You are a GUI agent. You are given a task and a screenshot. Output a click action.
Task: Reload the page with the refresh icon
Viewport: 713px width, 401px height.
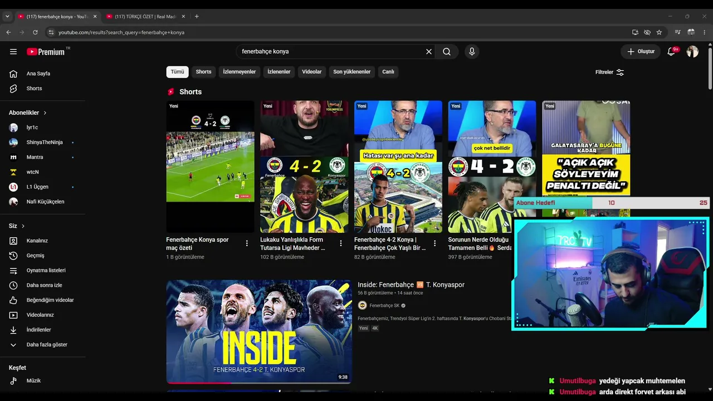tap(35, 32)
